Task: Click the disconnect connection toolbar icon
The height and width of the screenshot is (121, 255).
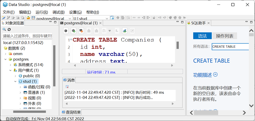Action: coord(9,18)
